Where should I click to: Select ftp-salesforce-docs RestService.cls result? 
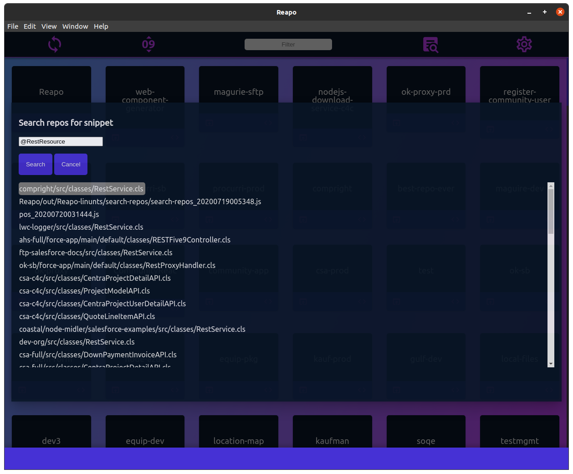click(96, 252)
